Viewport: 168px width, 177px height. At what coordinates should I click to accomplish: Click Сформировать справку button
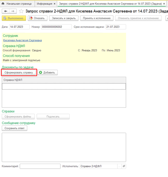19,72
